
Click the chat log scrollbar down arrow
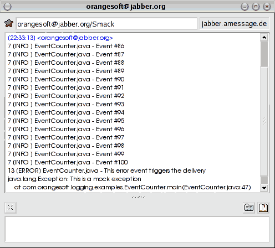pyautogui.click(x=264, y=188)
